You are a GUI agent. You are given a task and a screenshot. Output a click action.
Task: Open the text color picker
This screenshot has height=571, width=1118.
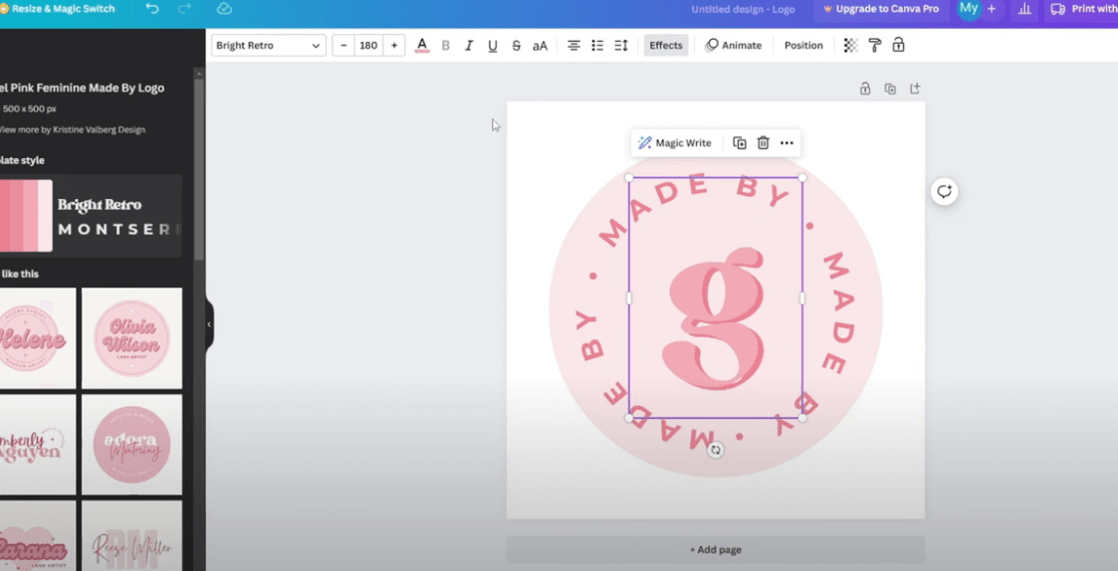(x=422, y=46)
